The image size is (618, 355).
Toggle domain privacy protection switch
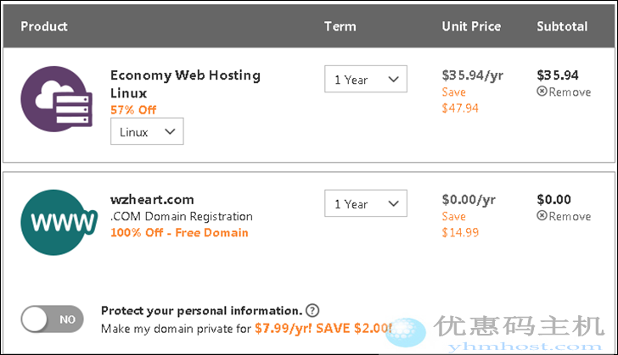coord(53,319)
